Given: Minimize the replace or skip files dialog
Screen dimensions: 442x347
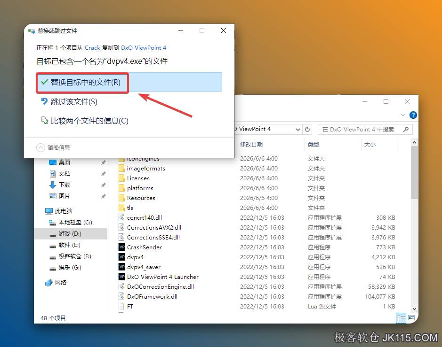Looking at the screenshot, I should pyautogui.click(x=181, y=31).
